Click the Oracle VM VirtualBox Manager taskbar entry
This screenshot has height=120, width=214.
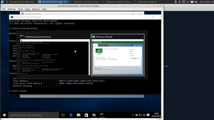click(21, 2)
